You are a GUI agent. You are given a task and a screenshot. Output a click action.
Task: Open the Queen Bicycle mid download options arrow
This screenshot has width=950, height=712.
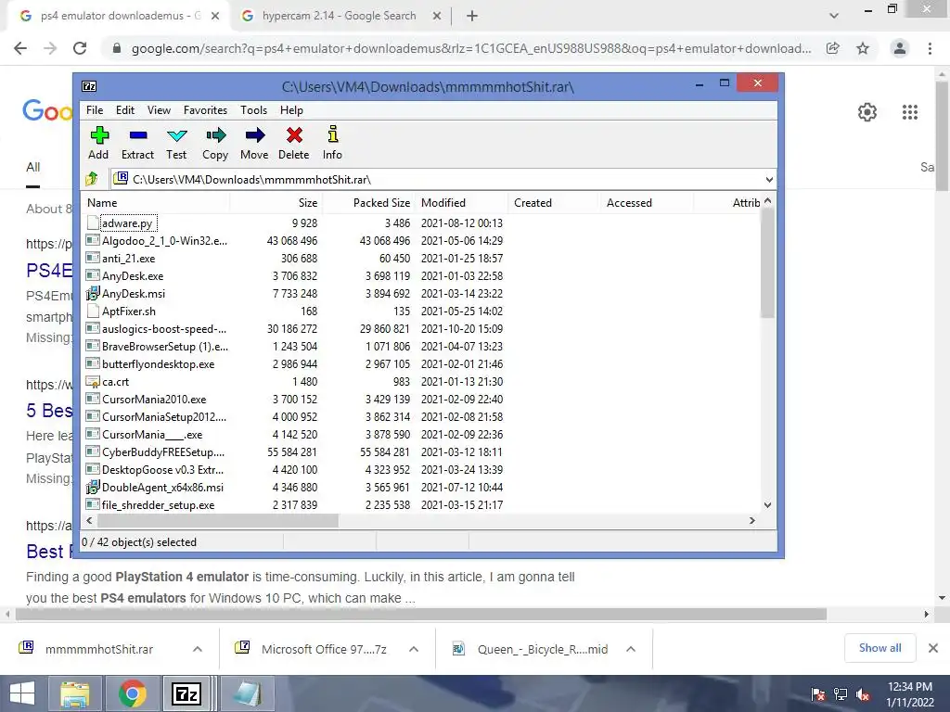[x=631, y=649]
